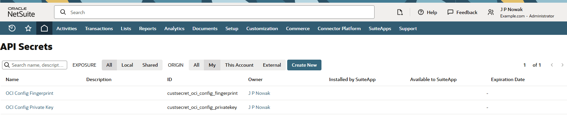Screen dimensions: 567x131
Task: Click the global search magnifier icon
Action: click(x=63, y=12)
